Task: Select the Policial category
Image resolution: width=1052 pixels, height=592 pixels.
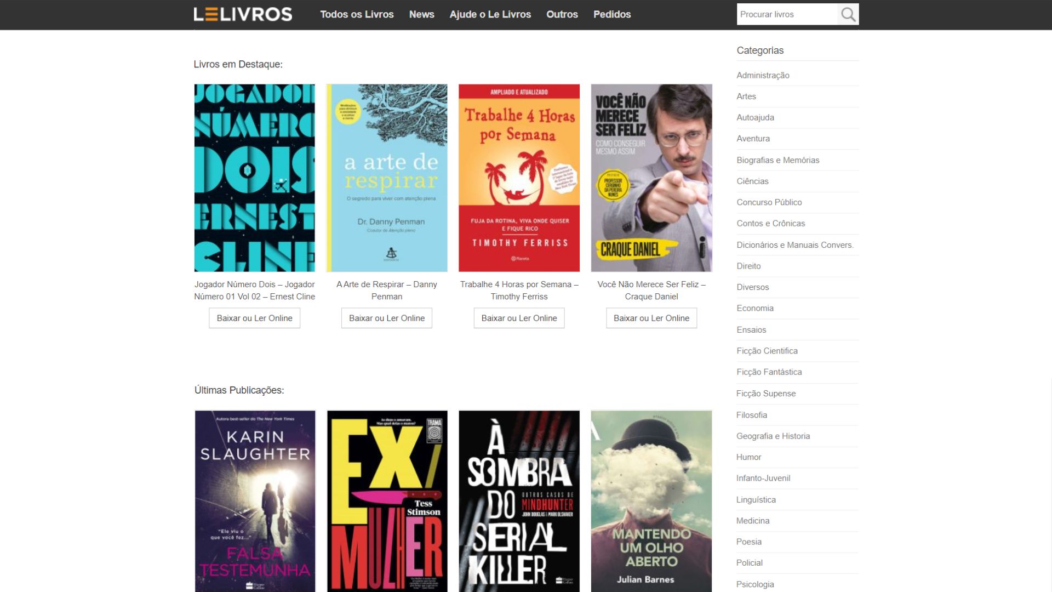Action: [749, 563]
